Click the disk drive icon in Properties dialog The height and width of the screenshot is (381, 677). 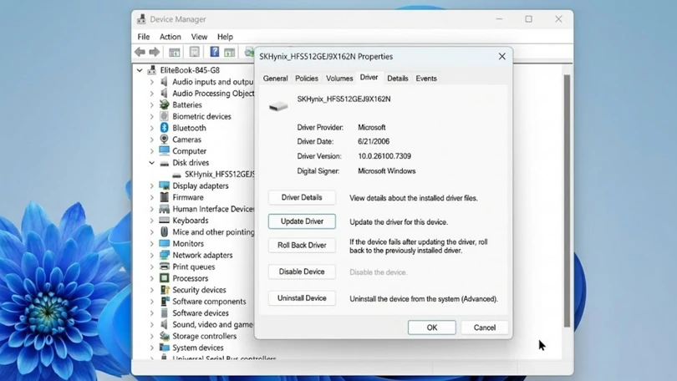coord(278,106)
